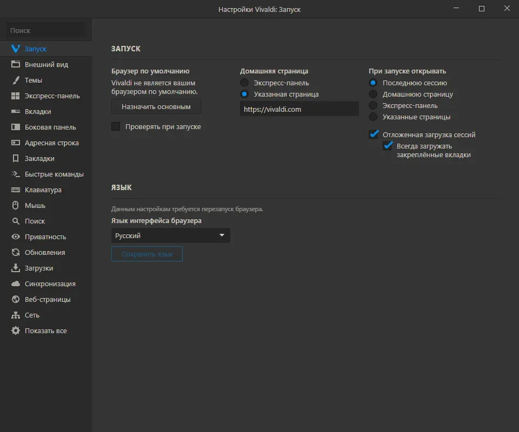Screen dimensions: 519x432
Task: Toggle Всегда загружать закреплённые вкладки checkbox
Action: click(x=388, y=145)
